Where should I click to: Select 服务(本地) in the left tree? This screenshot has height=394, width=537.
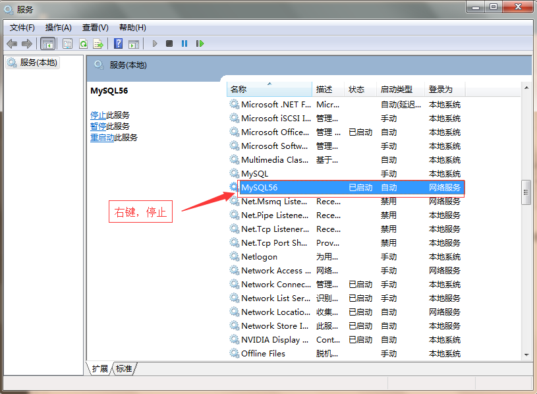pos(33,63)
